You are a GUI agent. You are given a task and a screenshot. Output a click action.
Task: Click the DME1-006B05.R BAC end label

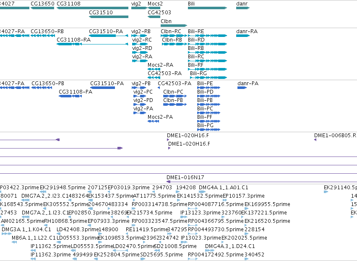point(335,135)
